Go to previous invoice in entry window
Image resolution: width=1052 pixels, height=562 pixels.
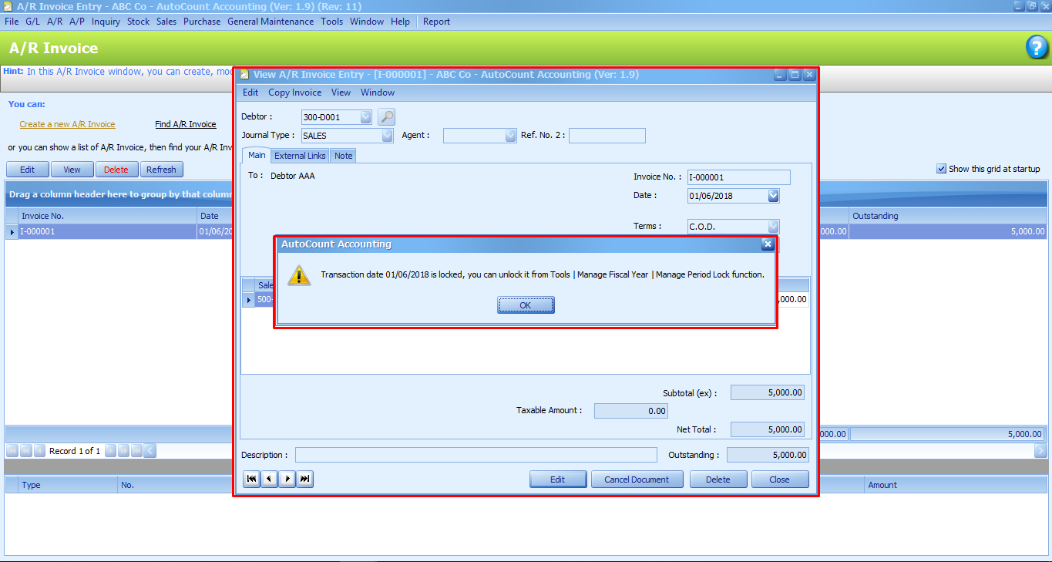point(269,480)
